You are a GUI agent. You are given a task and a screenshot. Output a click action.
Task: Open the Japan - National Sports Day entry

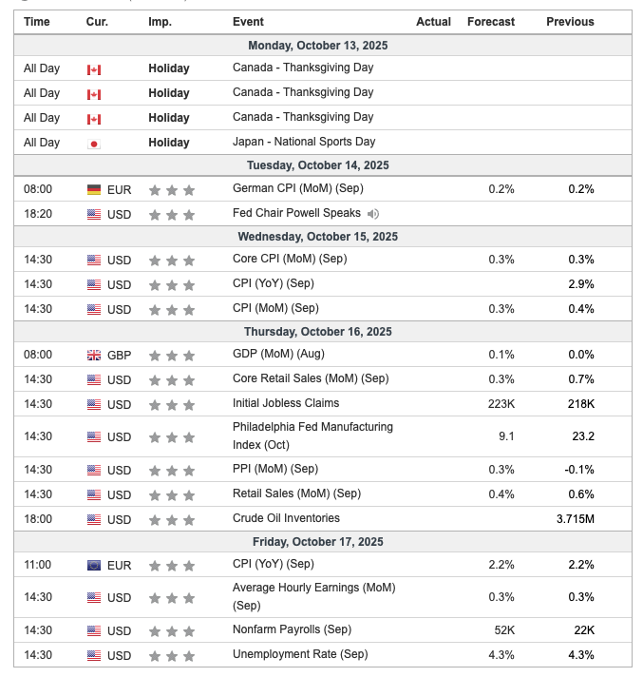304,142
